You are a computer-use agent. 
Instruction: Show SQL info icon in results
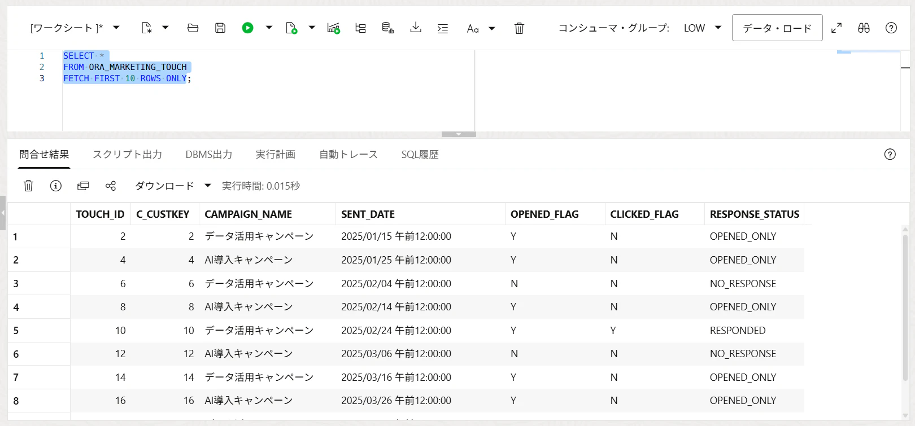coord(55,186)
